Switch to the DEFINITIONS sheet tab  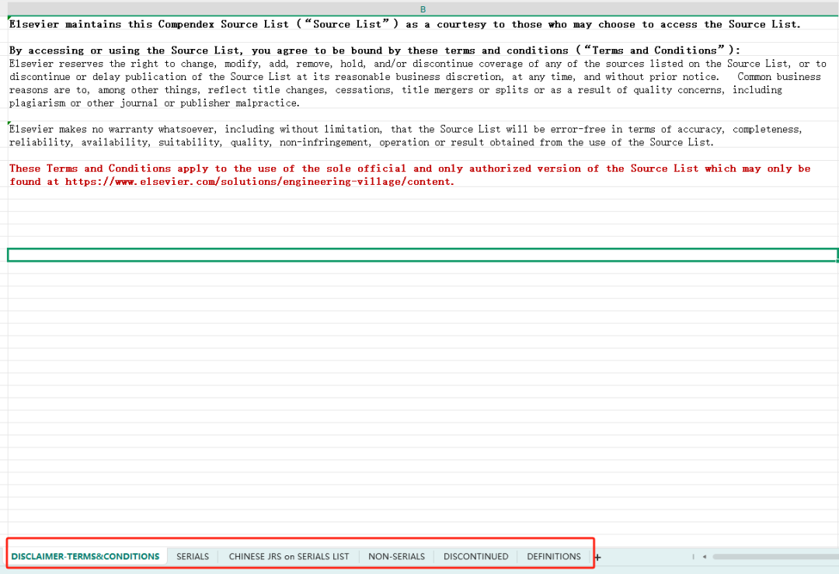click(x=554, y=556)
